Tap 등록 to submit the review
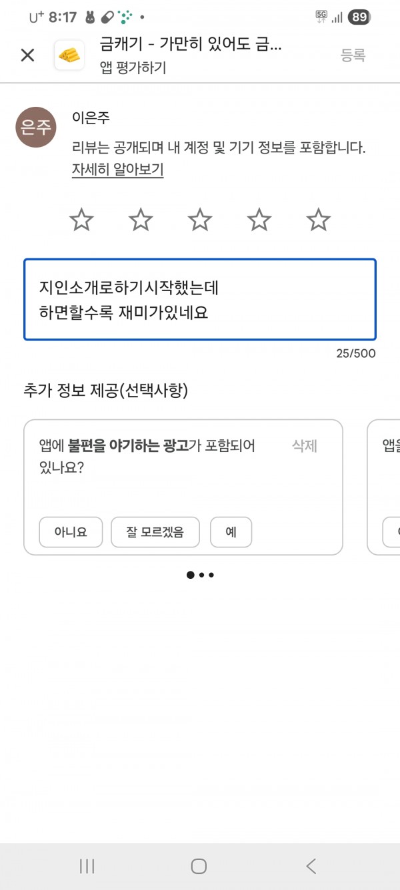Viewport: 400px width, 890px height. click(x=353, y=55)
